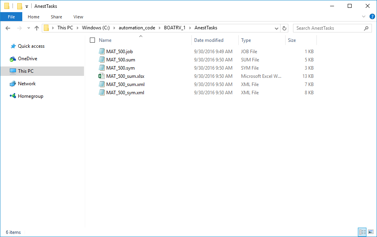Switch to details view in status bar
This screenshot has height=237, width=377.
point(362,232)
